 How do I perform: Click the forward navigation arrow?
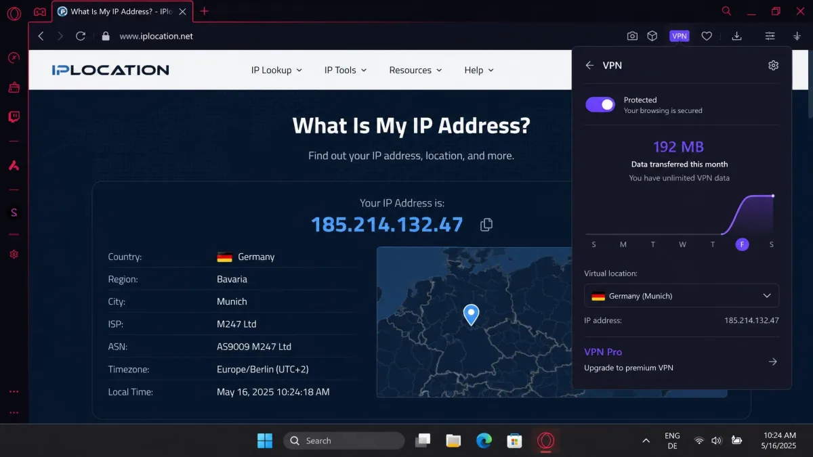(60, 36)
